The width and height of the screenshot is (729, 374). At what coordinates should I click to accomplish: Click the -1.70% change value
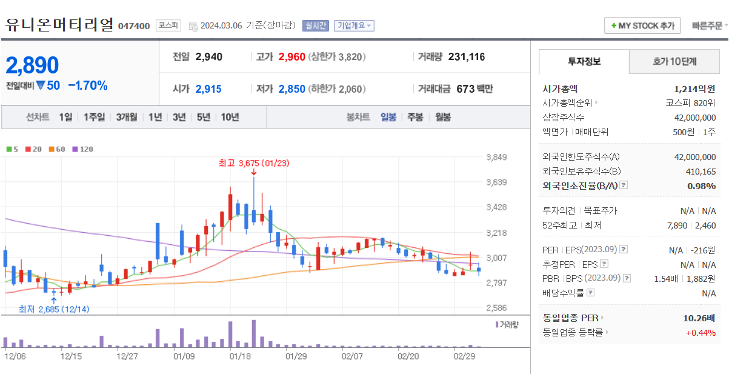(88, 85)
